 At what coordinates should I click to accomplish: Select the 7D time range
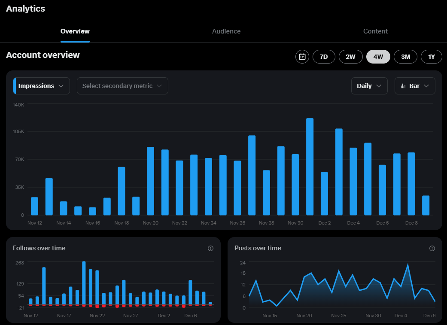click(x=324, y=57)
